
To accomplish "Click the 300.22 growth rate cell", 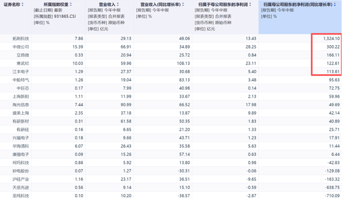I will pyautogui.click(x=333, y=47).
